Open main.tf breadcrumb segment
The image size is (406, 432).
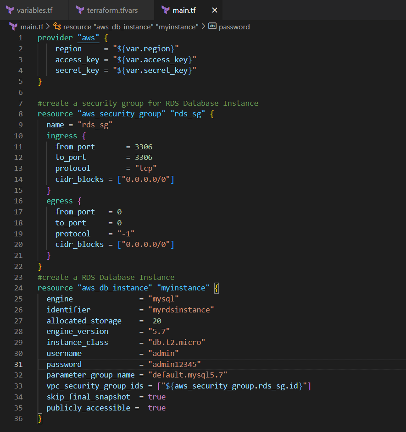click(32, 27)
